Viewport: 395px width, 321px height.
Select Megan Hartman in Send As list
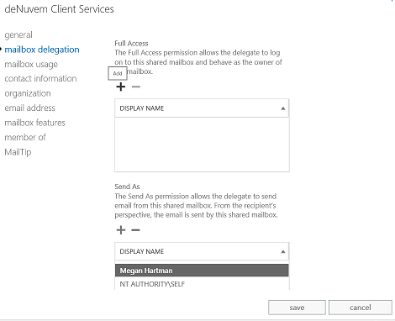pos(202,271)
